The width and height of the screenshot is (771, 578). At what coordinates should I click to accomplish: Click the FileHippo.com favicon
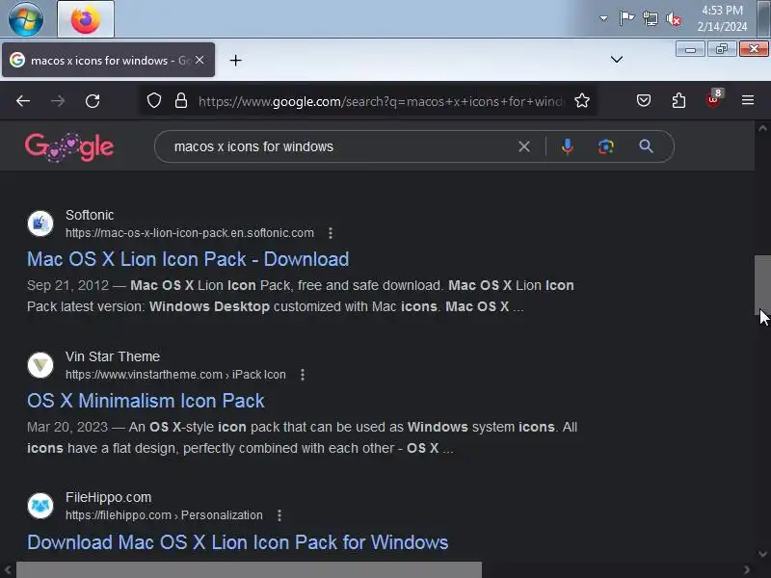(x=40, y=506)
